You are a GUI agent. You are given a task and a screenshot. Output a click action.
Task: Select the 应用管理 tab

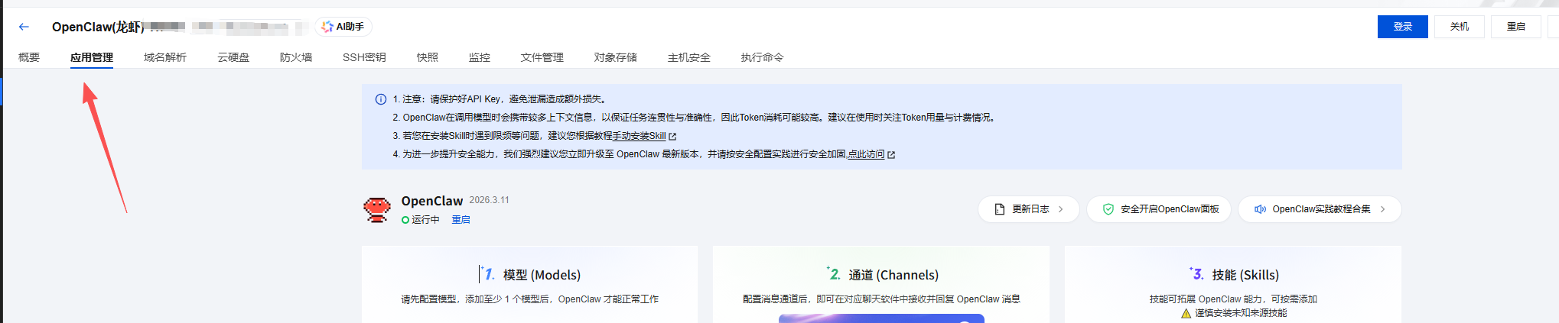tap(92, 57)
